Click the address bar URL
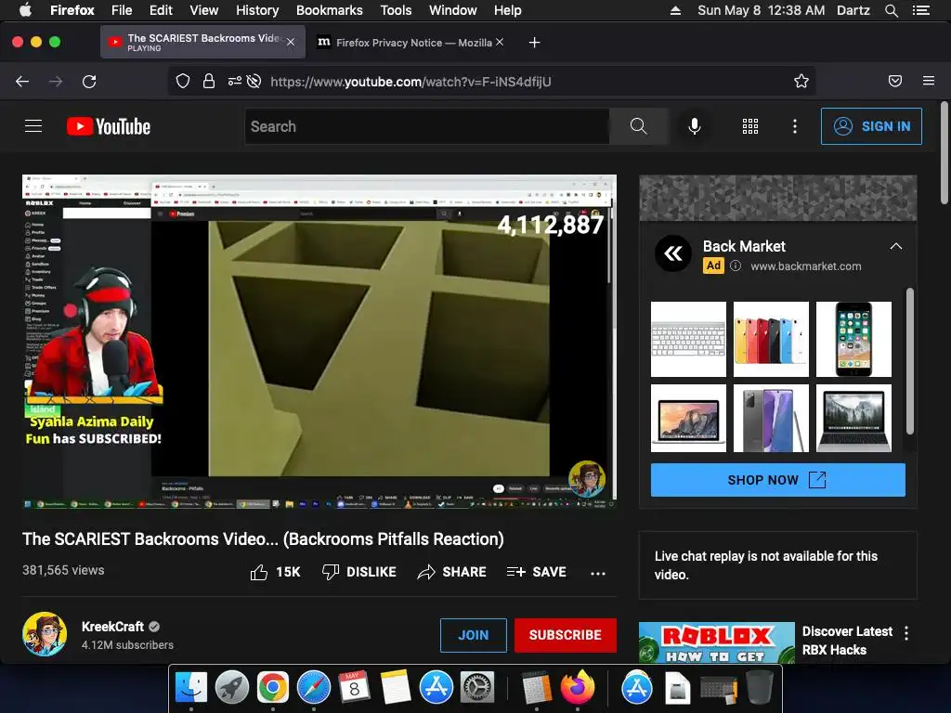The width and height of the screenshot is (951, 713). pos(410,82)
